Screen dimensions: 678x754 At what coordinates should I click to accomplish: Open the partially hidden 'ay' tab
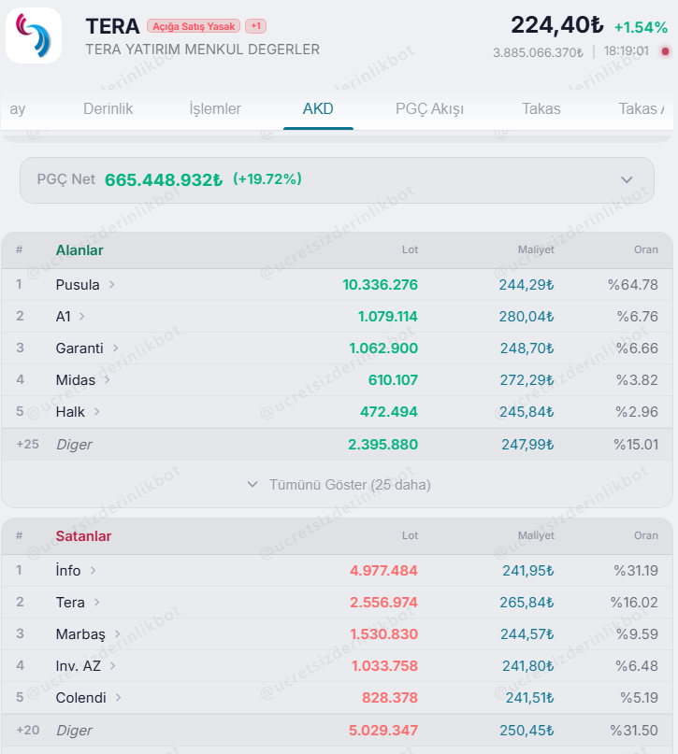[18, 109]
